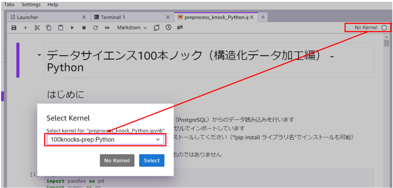Click the notebook vertical scrollbar thumb

click(x=386, y=43)
